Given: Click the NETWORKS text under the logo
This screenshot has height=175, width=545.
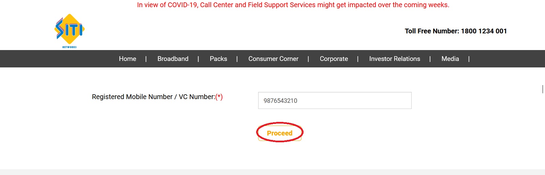Looking at the screenshot, I should (70, 47).
